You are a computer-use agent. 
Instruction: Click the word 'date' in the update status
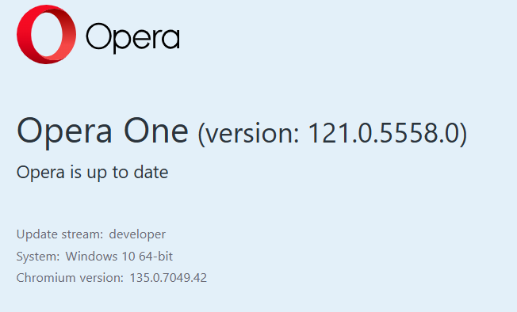point(151,172)
